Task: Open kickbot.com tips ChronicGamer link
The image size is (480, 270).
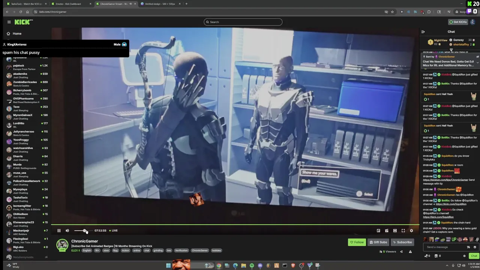Action: point(445,180)
